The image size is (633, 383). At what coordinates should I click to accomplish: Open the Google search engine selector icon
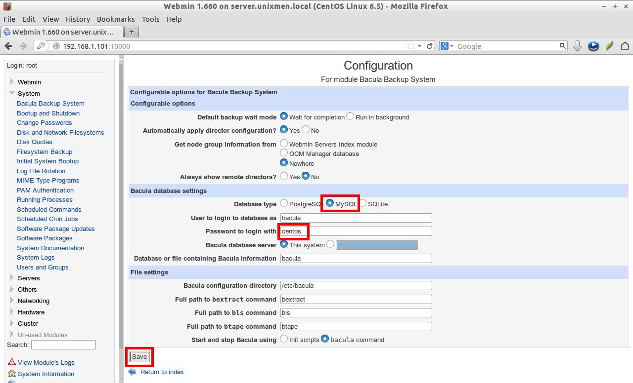coord(446,46)
